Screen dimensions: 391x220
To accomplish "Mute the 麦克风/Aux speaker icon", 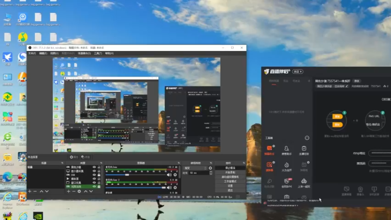I will 169,175.
